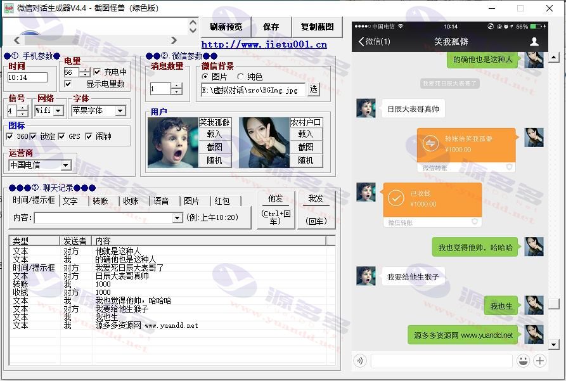This screenshot has height=381, width=566.
Task: Select the 纯色 background radio button
Action: click(x=240, y=77)
